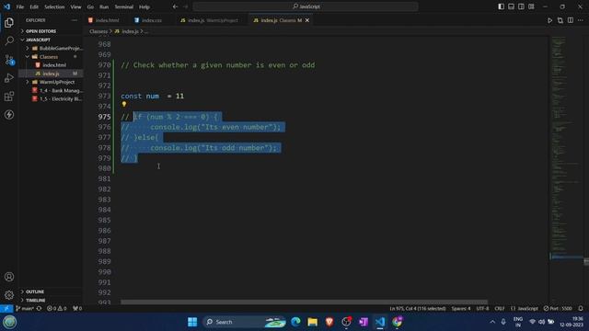
Task: Change indentation via Spaces: 4
Action: pyautogui.click(x=461, y=309)
